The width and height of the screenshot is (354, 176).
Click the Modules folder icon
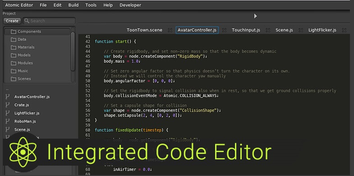click(x=14, y=63)
